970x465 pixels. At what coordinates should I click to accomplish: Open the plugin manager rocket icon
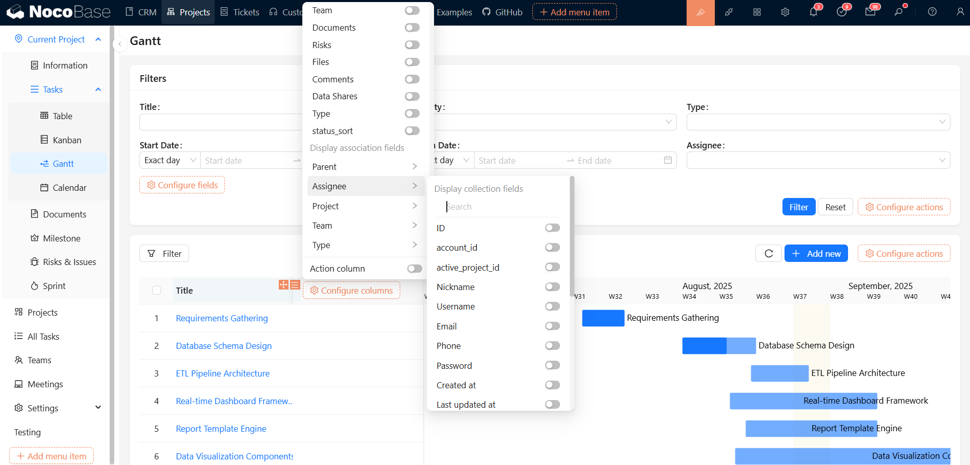729,12
